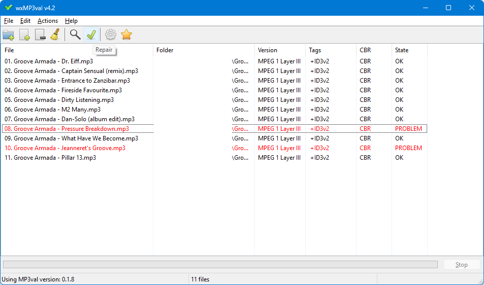This screenshot has height=285, width=484.
Task: Click the add files icon with plus
Action: click(24, 34)
